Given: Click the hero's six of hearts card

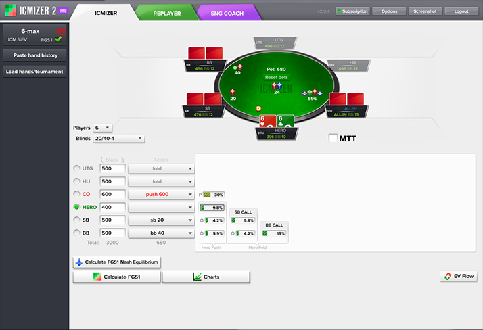Looking at the screenshot, I should point(267,121).
